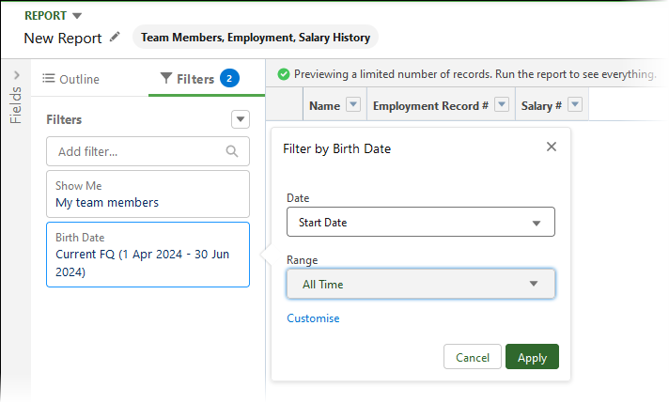This screenshot has width=669, height=403.
Task: Close the Filter by Birth Date popup
Action: click(552, 147)
